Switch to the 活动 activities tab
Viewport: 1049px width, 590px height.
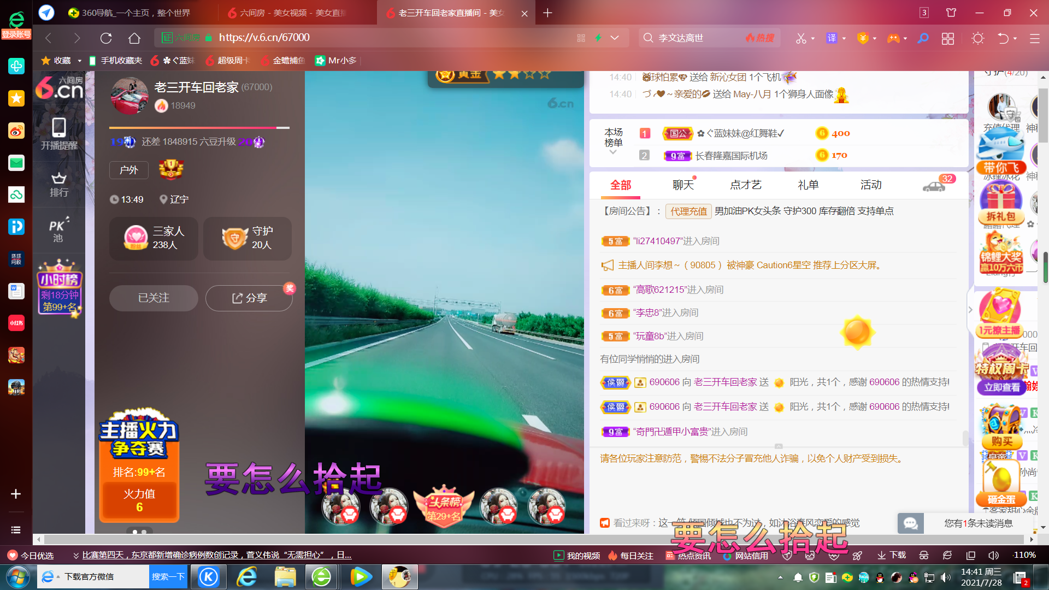click(x=871, y=185)
